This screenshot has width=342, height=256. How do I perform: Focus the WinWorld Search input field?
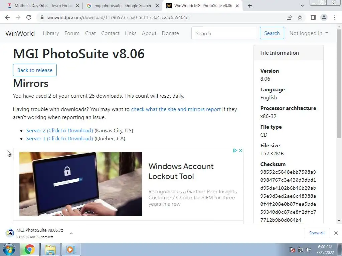pos(224,33)
